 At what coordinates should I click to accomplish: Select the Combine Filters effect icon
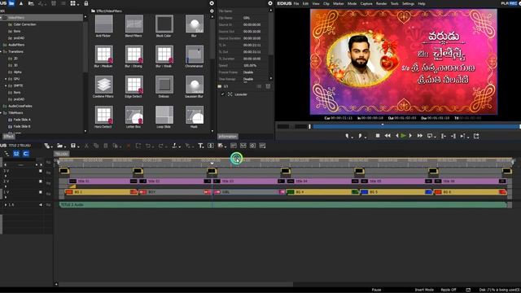103,85
